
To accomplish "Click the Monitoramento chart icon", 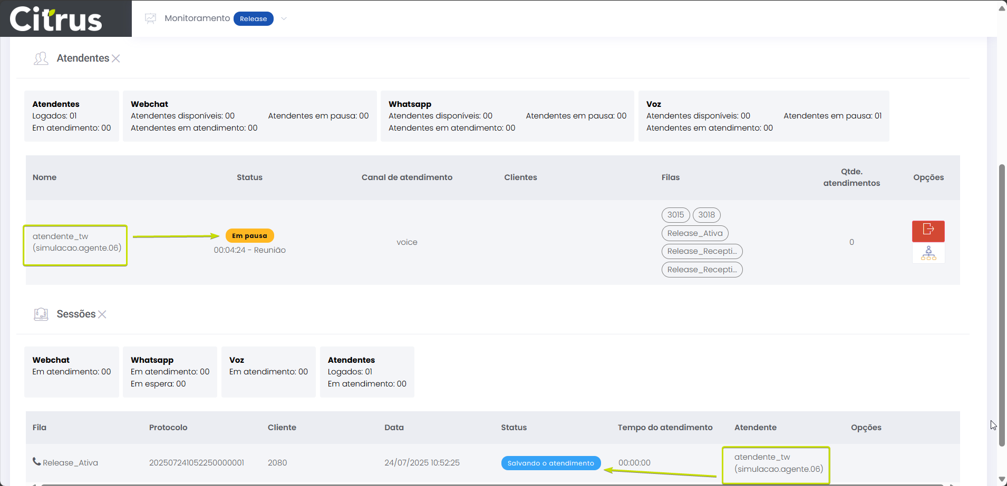I will [151, 18].
